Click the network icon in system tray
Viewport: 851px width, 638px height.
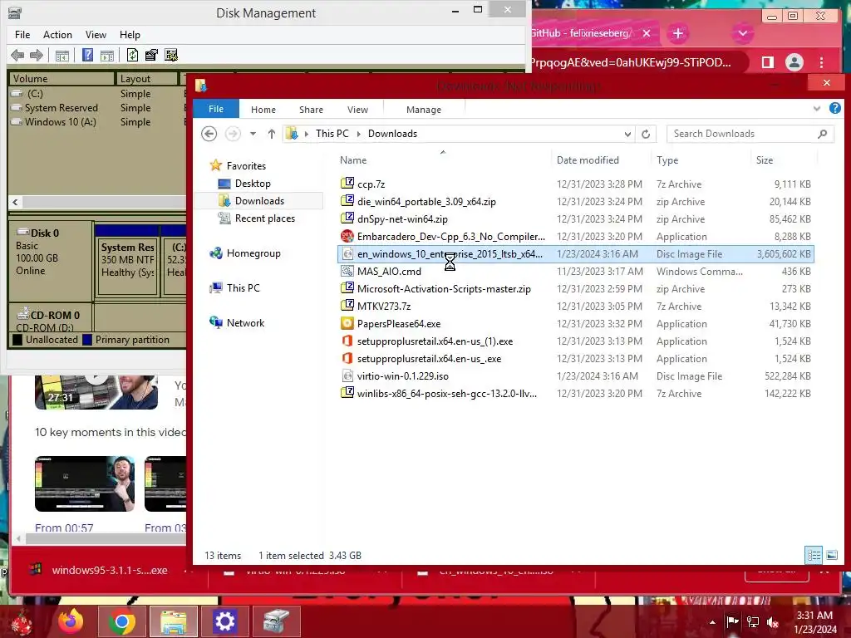click(x=753, y=622)
